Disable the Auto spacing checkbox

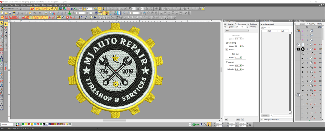227,43
